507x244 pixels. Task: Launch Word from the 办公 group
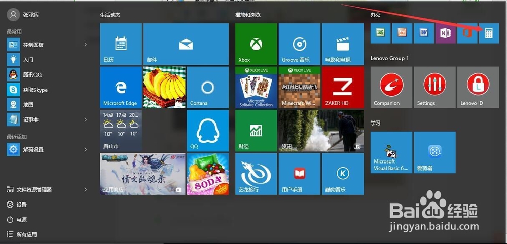point(424,33)
